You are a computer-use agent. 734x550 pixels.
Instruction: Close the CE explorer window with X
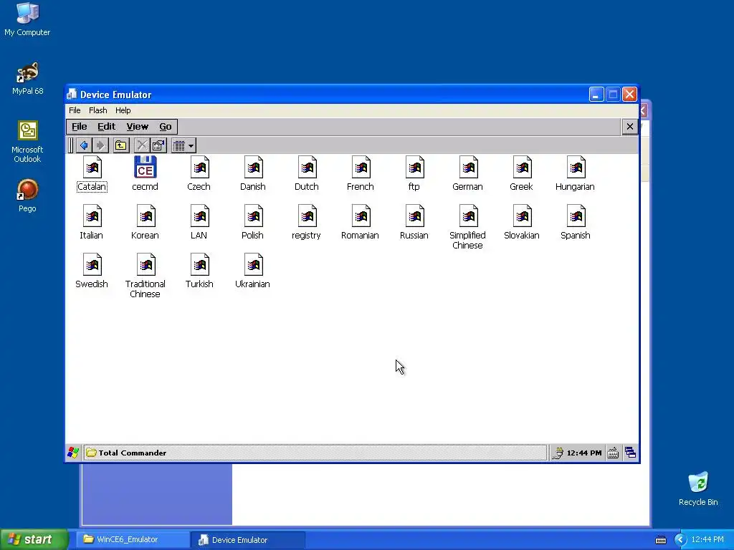[x=629, y=126]
